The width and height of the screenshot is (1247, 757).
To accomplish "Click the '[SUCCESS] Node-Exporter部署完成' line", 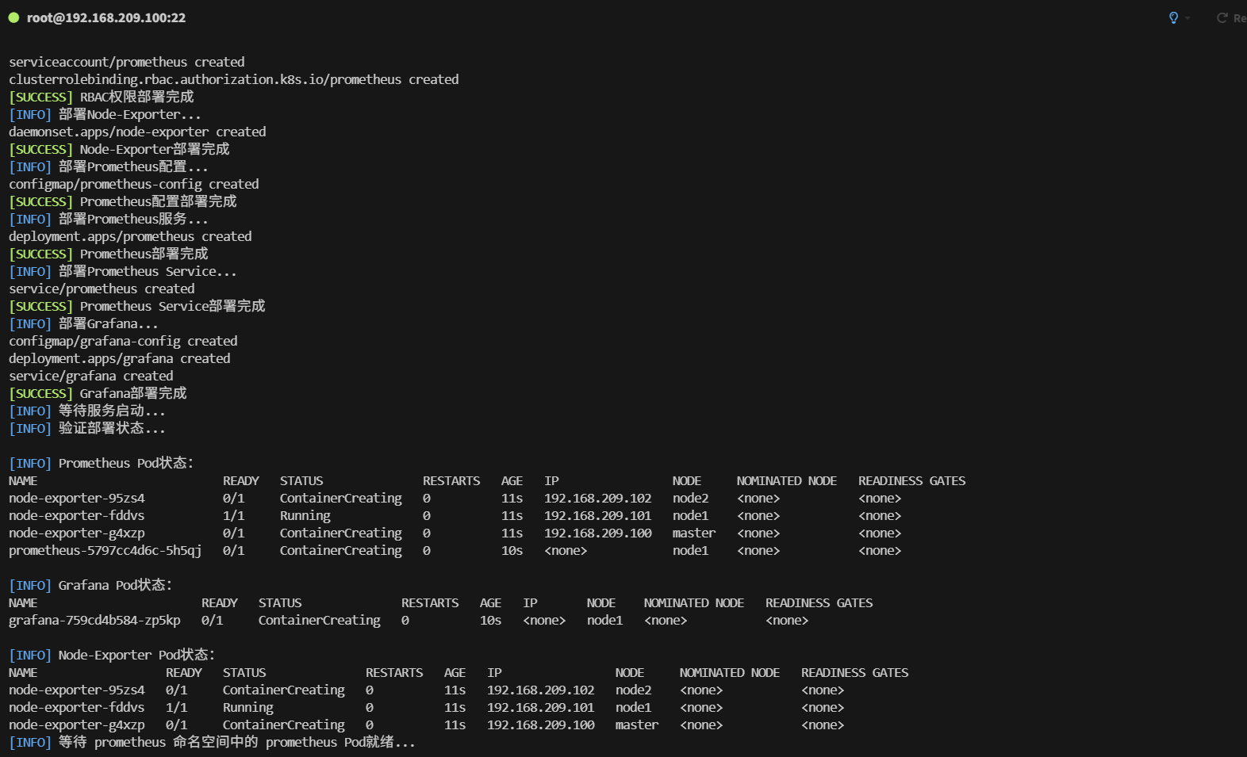I will (119, 149).
